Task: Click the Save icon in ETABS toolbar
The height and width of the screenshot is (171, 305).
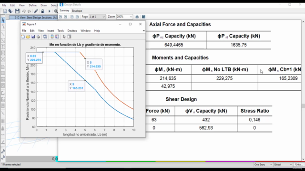Action: pos(17,11)
